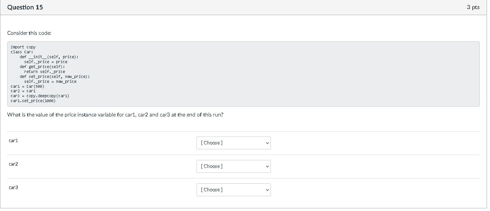Screen dimensions: 490x211
Task: Open the car3 answer dropdown
Action: pos(233,190)
